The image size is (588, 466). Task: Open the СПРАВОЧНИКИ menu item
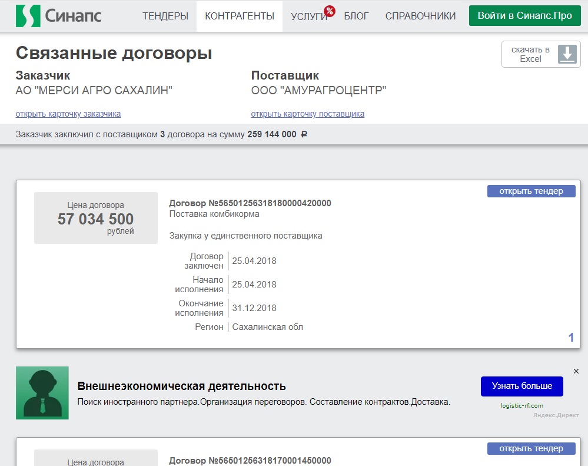click(x=420, y=16)
